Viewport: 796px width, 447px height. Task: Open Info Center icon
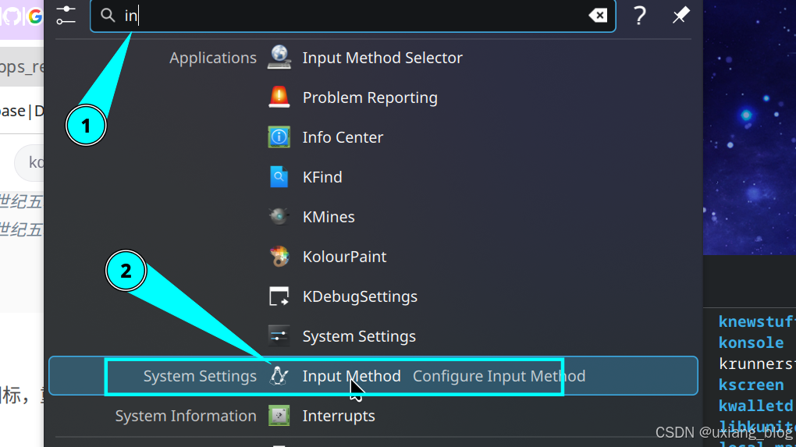click(279, 137)
